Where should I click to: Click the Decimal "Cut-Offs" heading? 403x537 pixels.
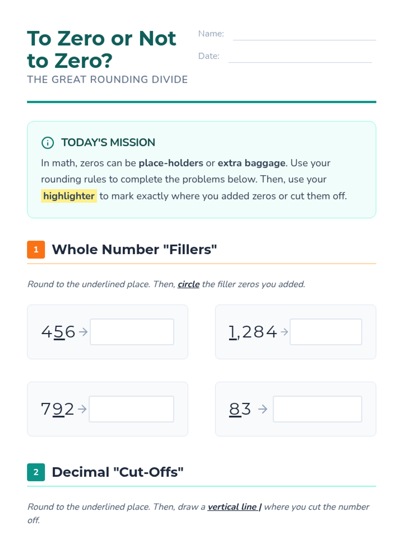[118, 472]
